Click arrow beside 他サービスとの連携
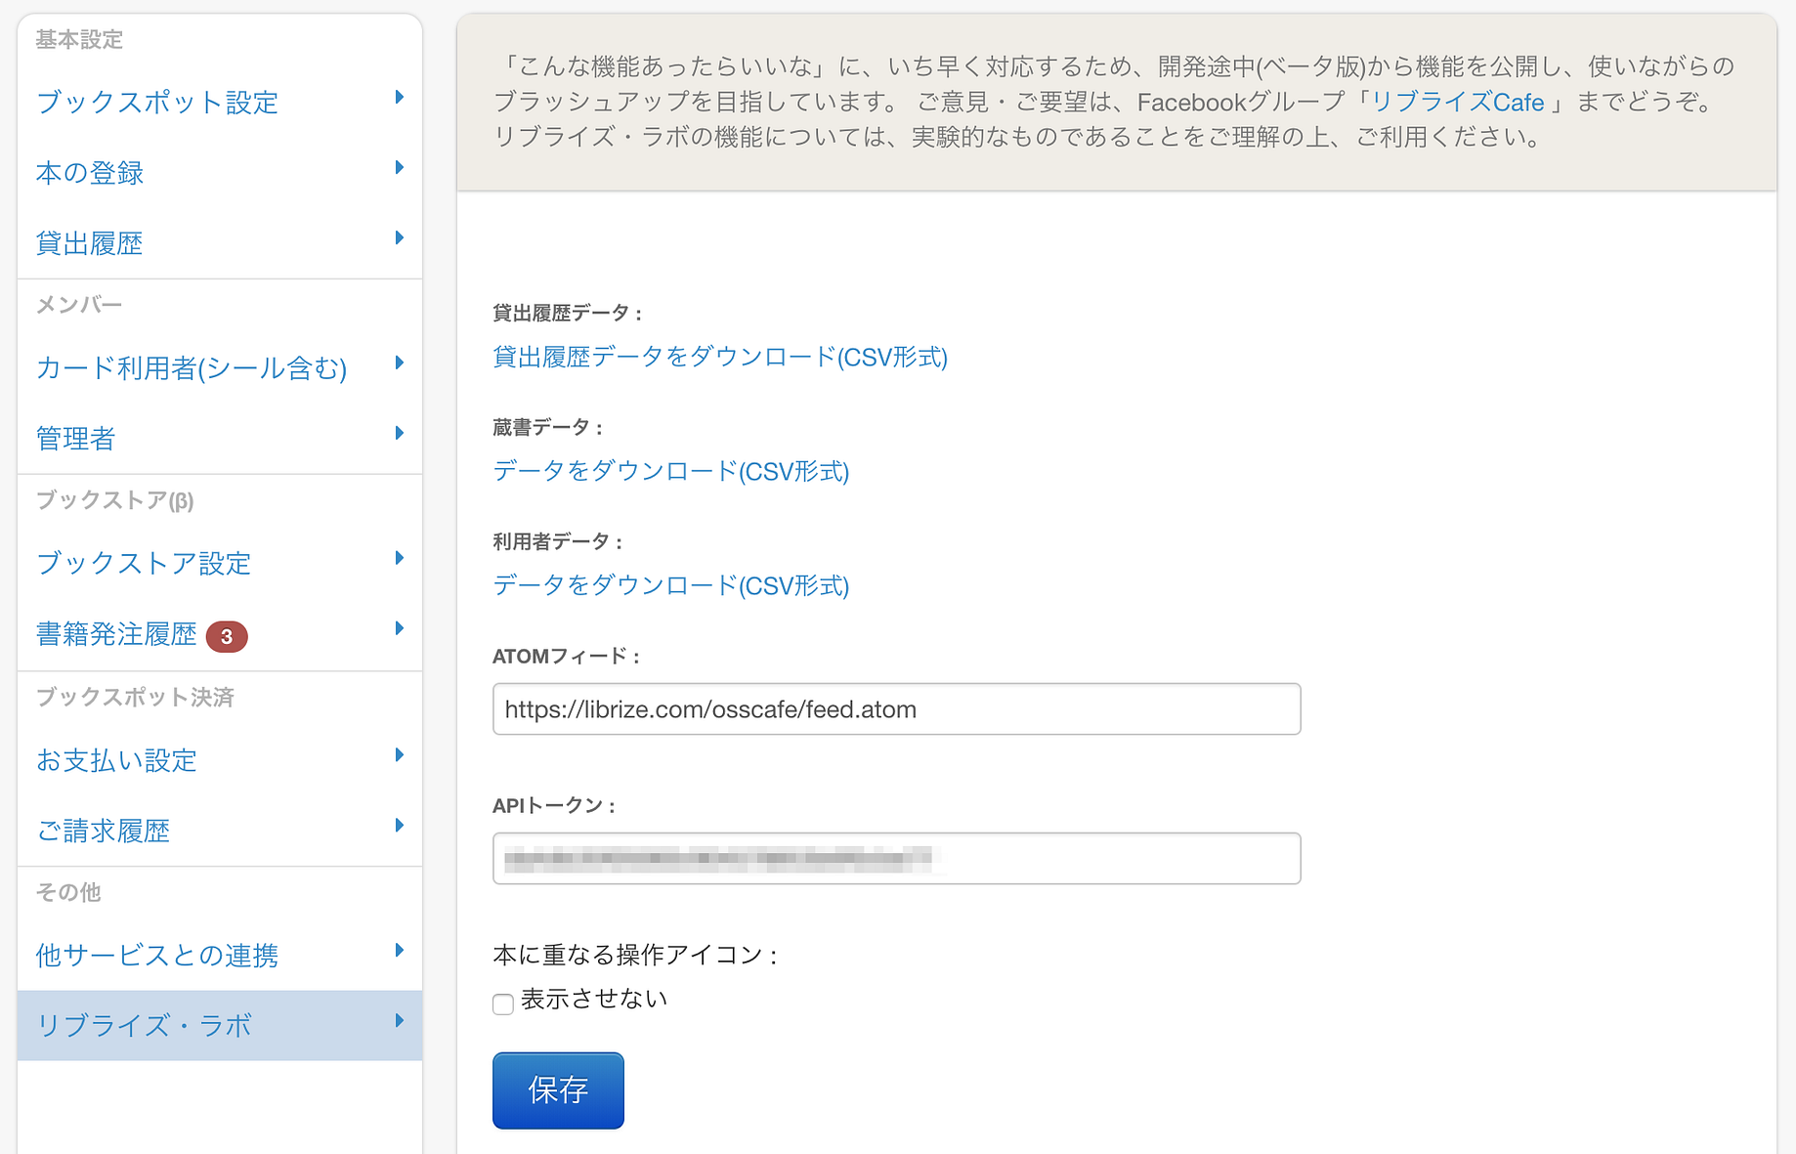Image resolution: width=1796 pixels, height=1154 pixels. click(400, 950)
